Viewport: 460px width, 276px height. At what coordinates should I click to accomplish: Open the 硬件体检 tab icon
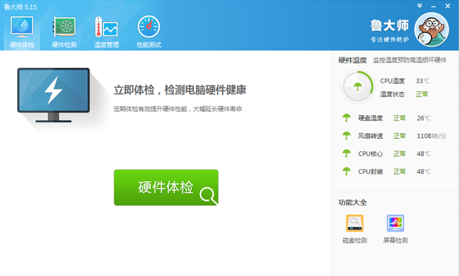[22, 27]
